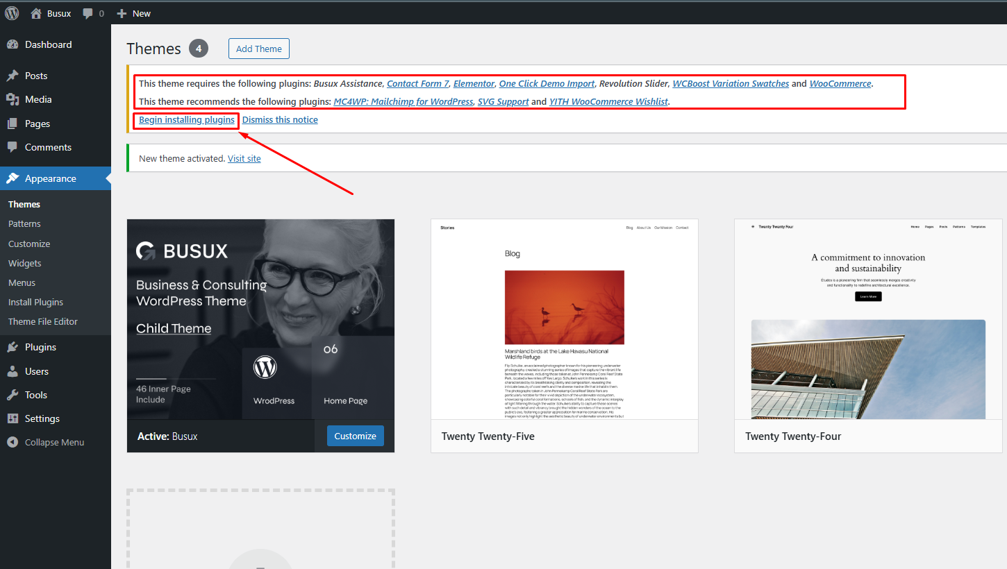Click the theme count badge 4
The image size is (1007, 569).
click(199, 49)
